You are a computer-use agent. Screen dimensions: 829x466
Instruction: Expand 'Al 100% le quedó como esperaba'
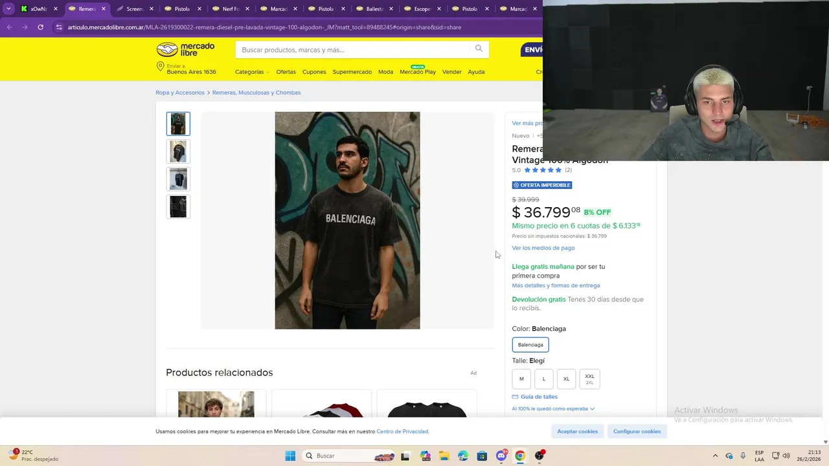(553, 408)
